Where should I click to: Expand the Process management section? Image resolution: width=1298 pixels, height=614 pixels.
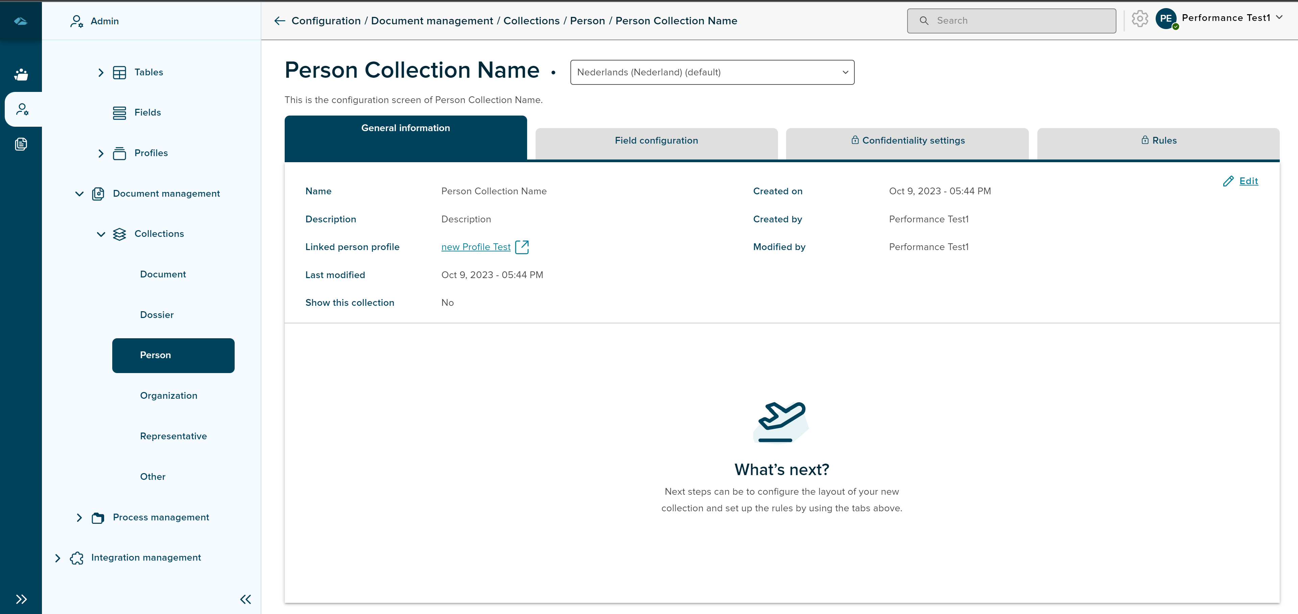[79, 517]
